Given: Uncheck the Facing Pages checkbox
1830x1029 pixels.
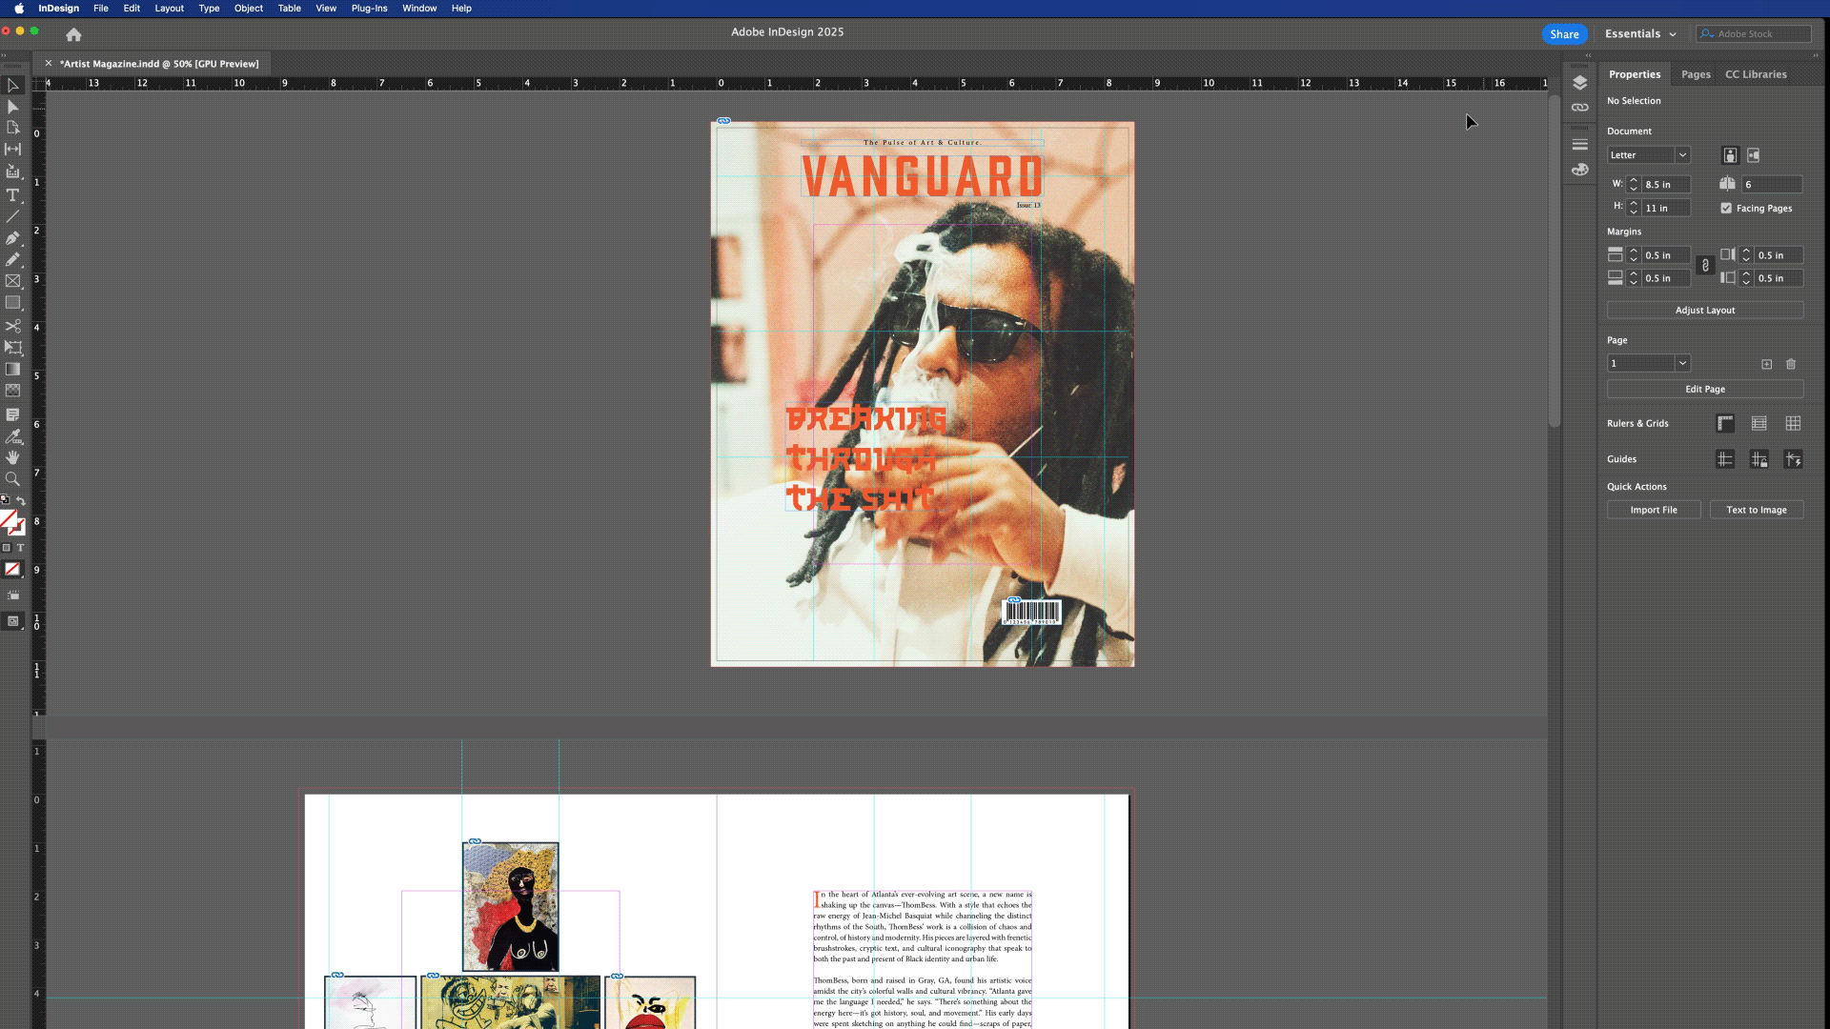Looking at the screenshot, I should (1726, 208).
